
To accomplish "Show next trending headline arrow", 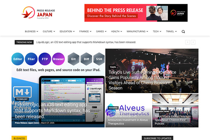I will coord(193,42).
